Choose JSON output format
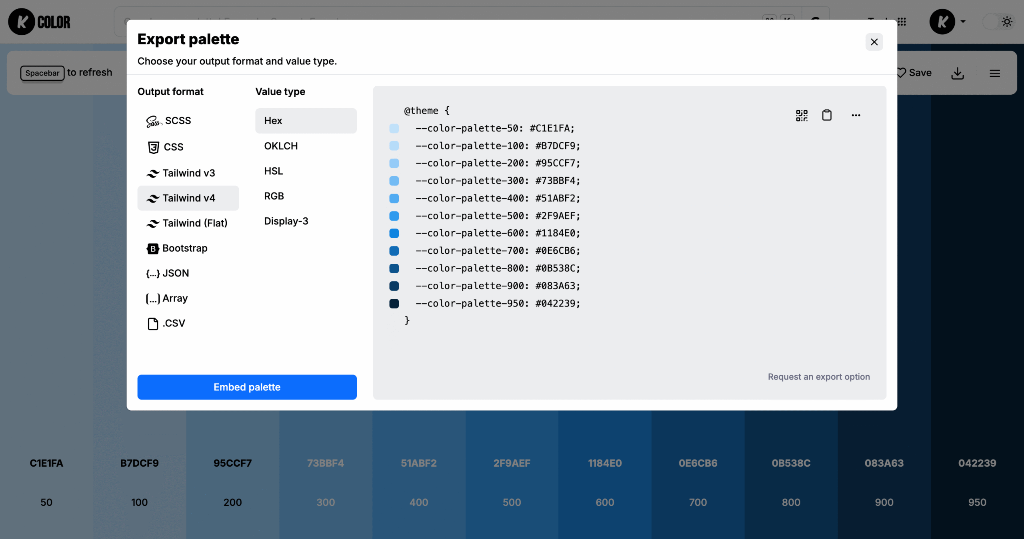Screen dimensions: 1024x539 (188, 273)
